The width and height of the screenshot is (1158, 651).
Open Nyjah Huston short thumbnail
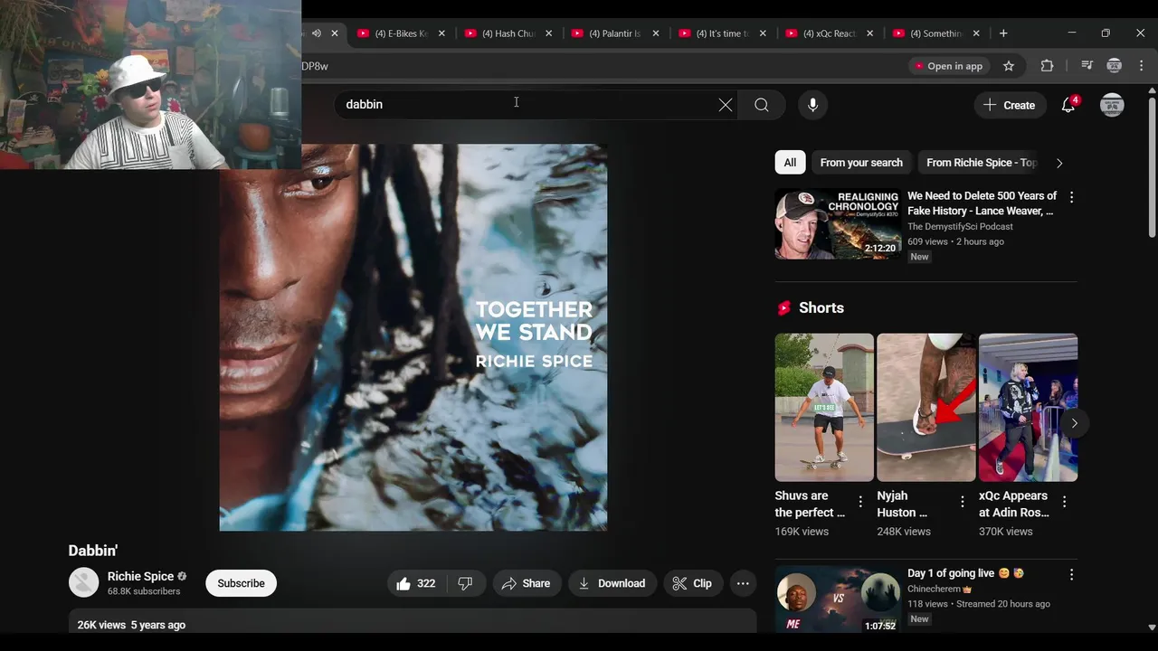pos(926,408)
